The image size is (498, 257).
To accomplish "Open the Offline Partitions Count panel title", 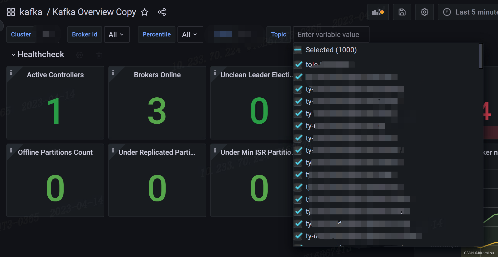I will (x=55, y=152).
